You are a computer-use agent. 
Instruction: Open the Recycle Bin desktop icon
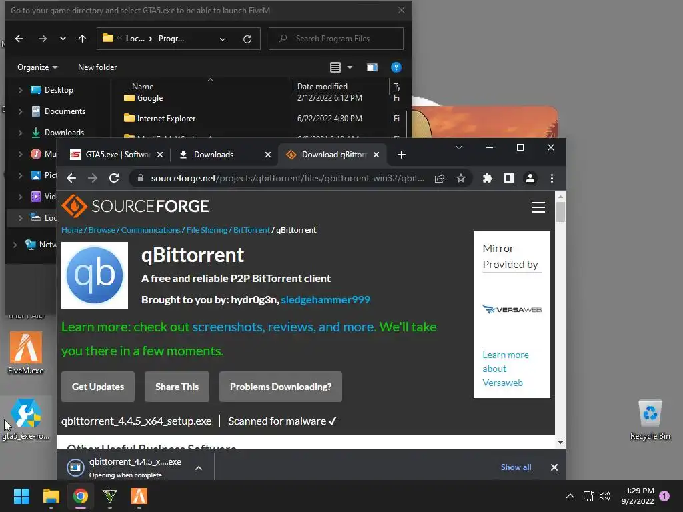tap(650, 420)
